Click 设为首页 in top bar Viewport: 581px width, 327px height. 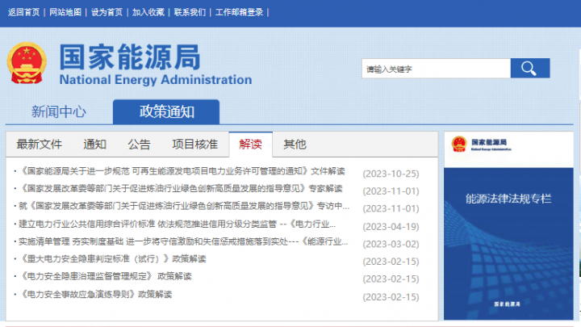[107, 12]
